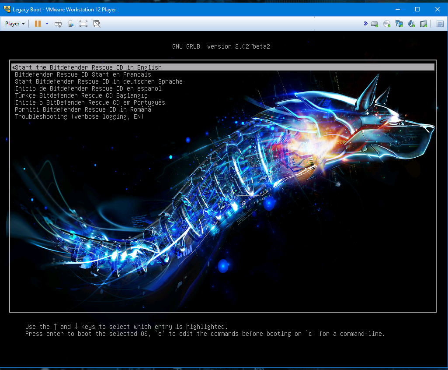Screen dimensions: 448x370
Task: Click the 'Use the ↑ and ↓ keys' help line
Action: pyautogui.click(x=126, y=327)
